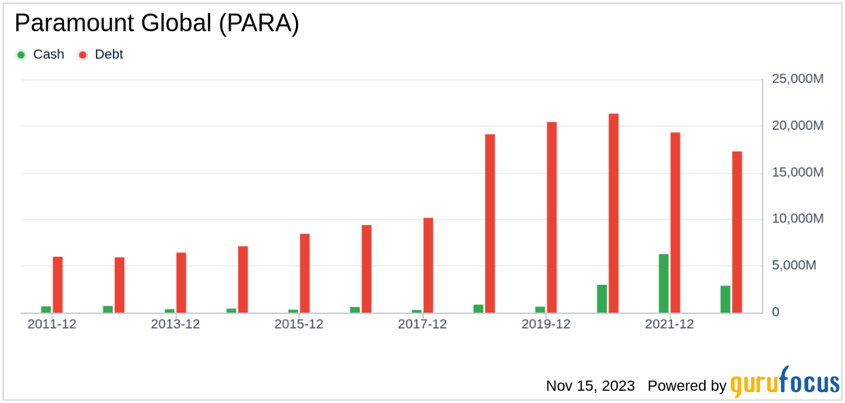Click the 2021-12 green cash bar
Image resolution: width=845 pixels, height=403 pixels.
(x=663, y=283)
